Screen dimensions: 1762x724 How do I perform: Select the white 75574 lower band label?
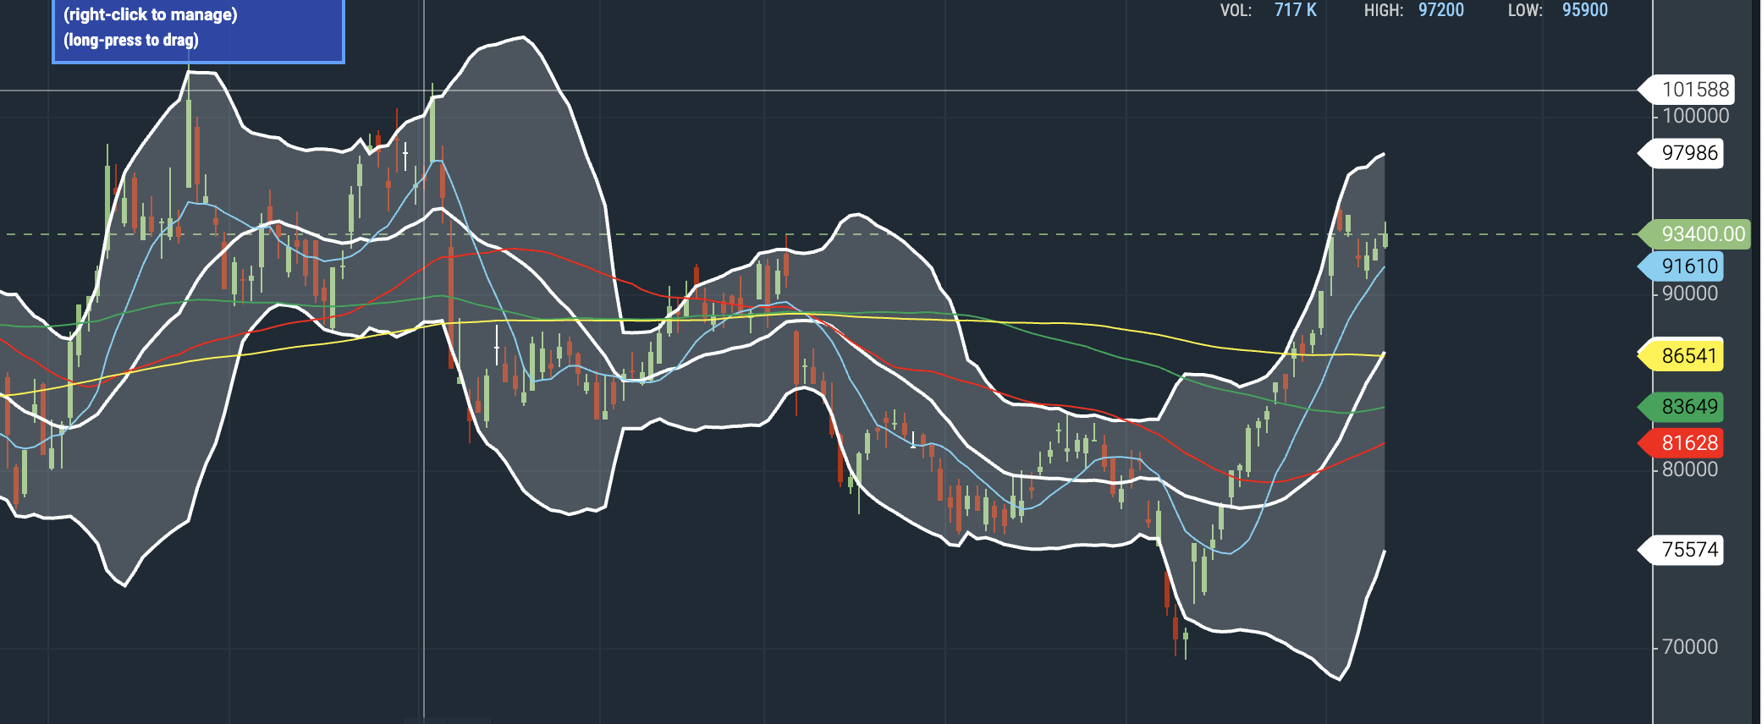(x=1688, y=550)
